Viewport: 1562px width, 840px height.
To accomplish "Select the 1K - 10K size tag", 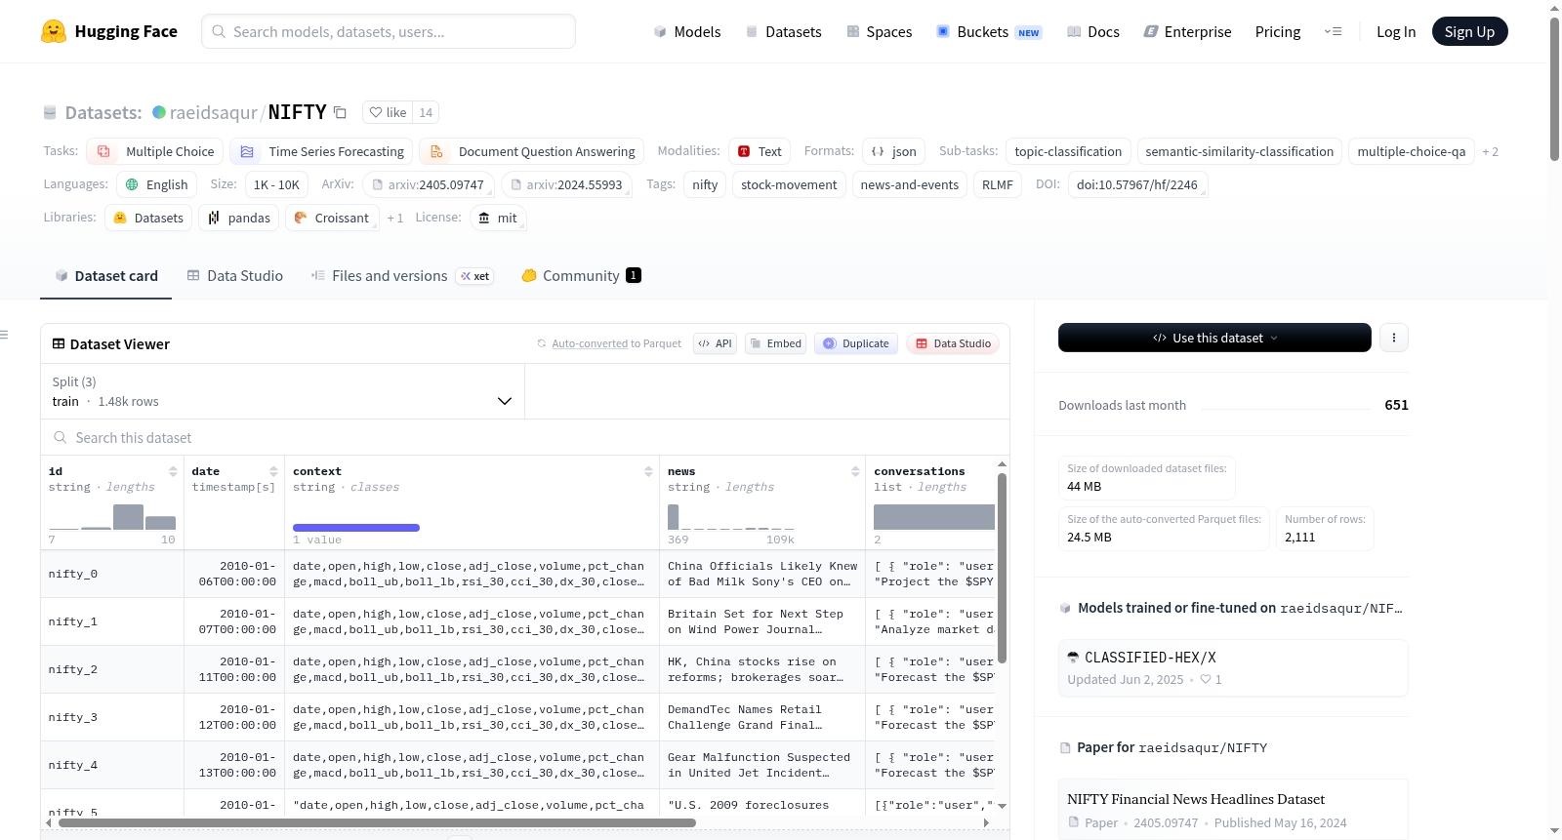I will point(276,184).
